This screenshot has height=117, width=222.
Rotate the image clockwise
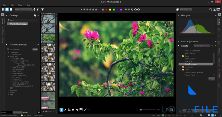click(x=138, y=10)
